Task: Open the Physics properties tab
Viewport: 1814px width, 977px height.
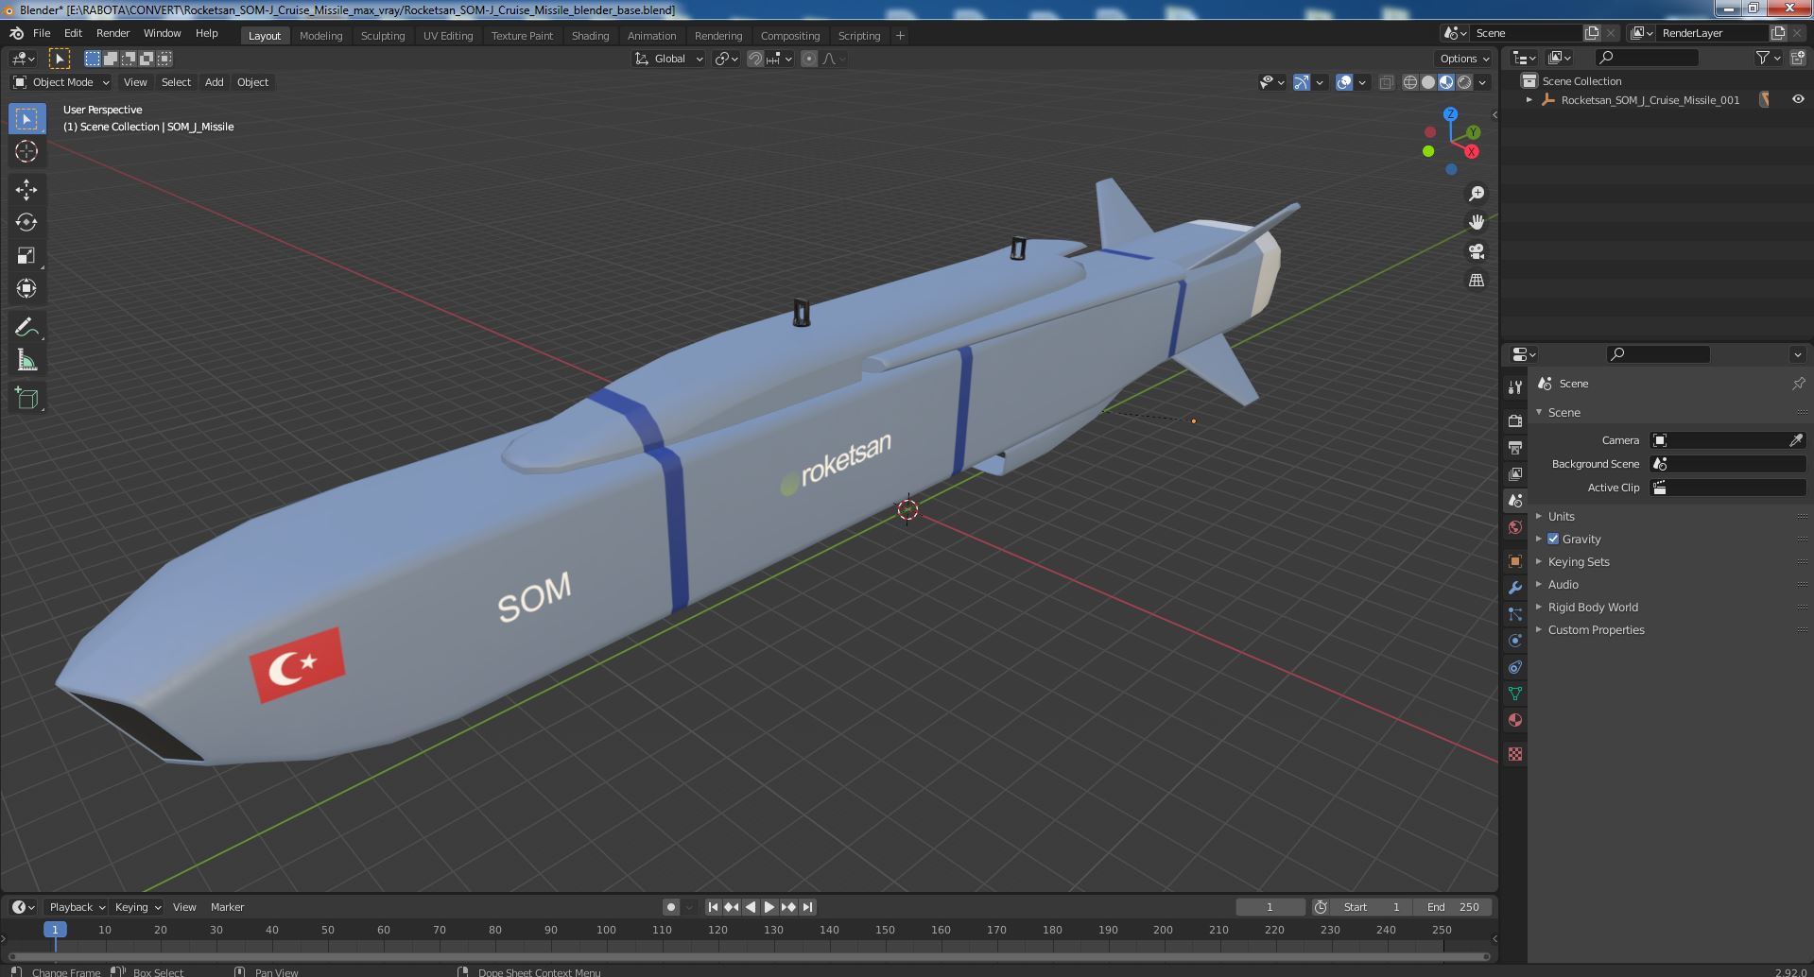Action: pos(1515,641)
